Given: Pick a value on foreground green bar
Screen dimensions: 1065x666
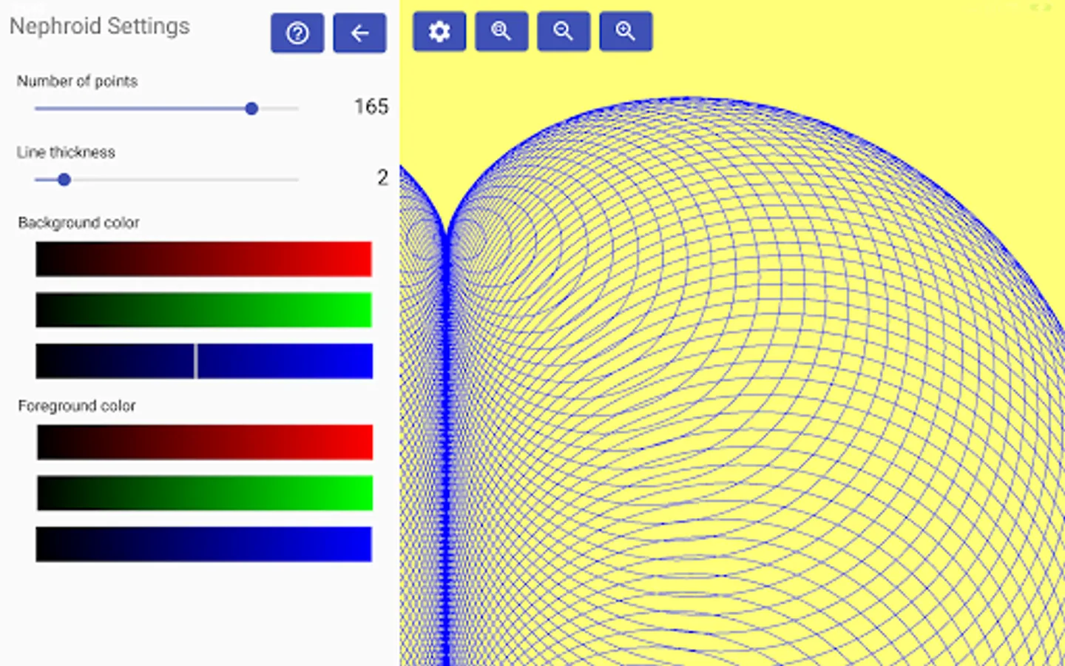Looking at the screenshot, I should point(204,494).
